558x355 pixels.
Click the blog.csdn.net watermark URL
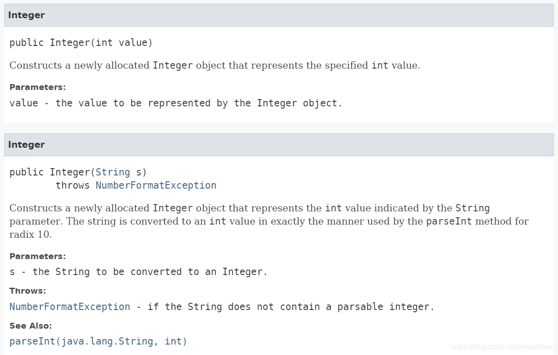coord(500,347)
